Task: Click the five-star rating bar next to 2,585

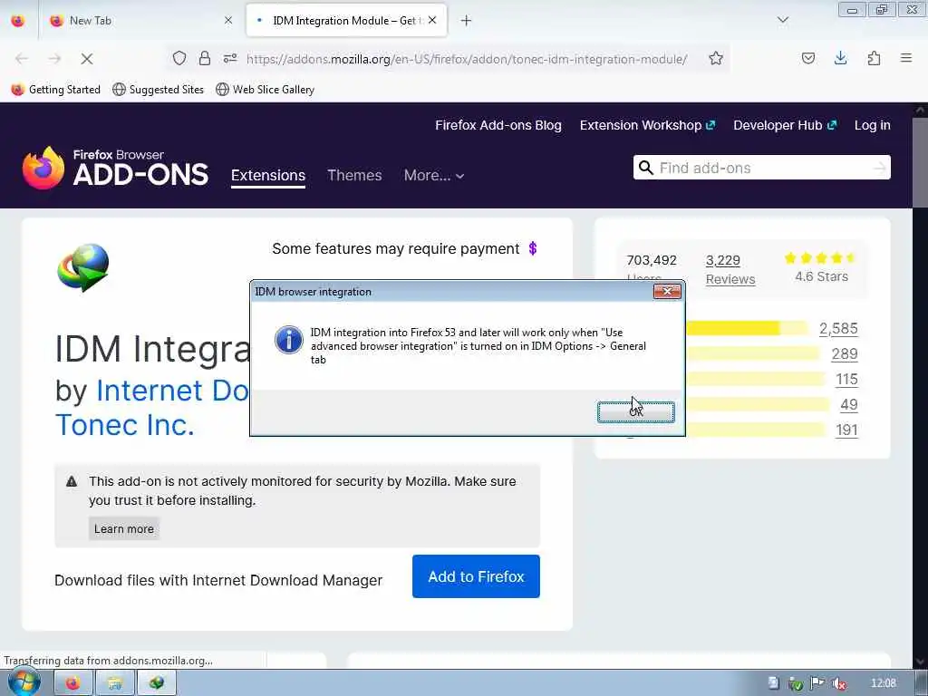Action: pos(747,328)
